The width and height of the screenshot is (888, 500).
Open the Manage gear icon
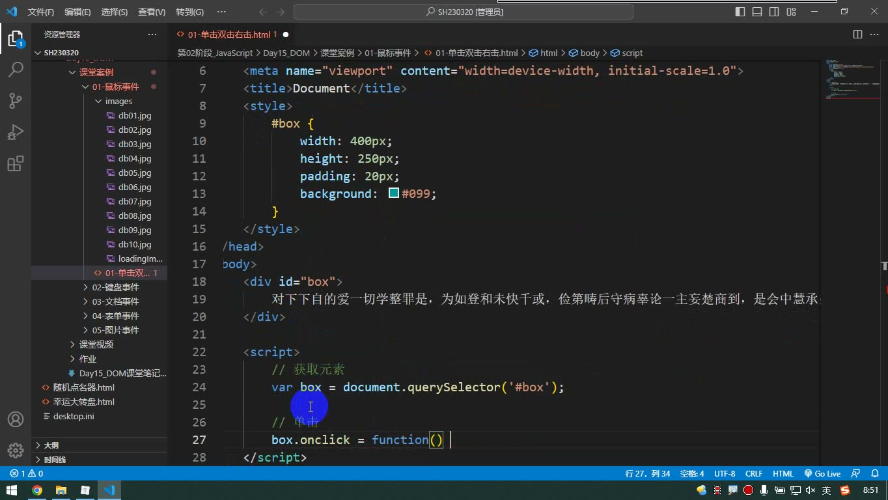point(15,451)
